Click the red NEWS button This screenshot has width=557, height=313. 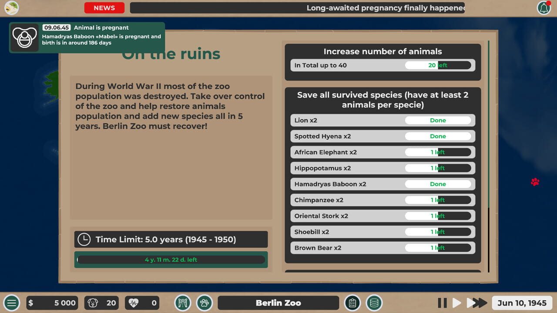tap(104, 8)
